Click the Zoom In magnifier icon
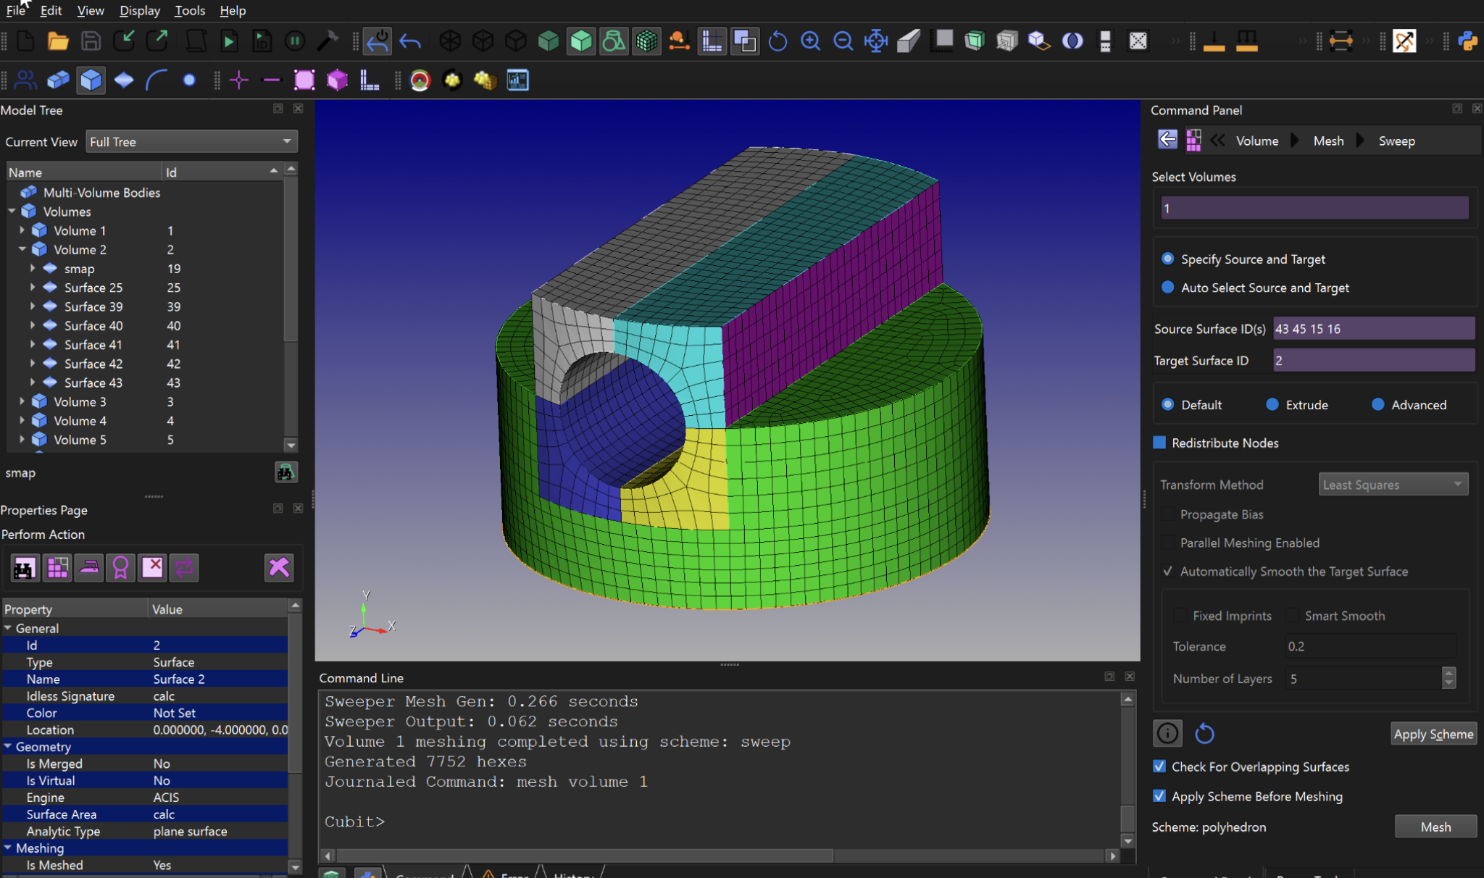This screenshot has width=1484, height=878. pyautogui.click(x=810, y=41)
